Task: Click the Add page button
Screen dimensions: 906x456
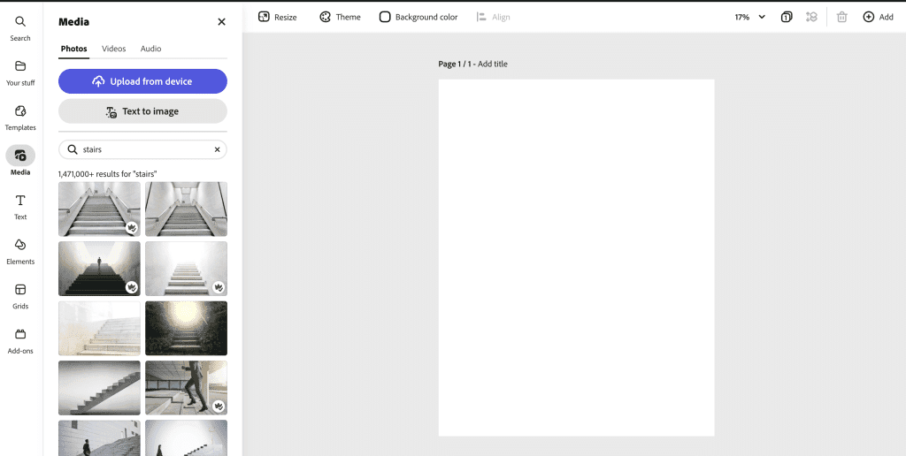Action: tap(879, 18)
